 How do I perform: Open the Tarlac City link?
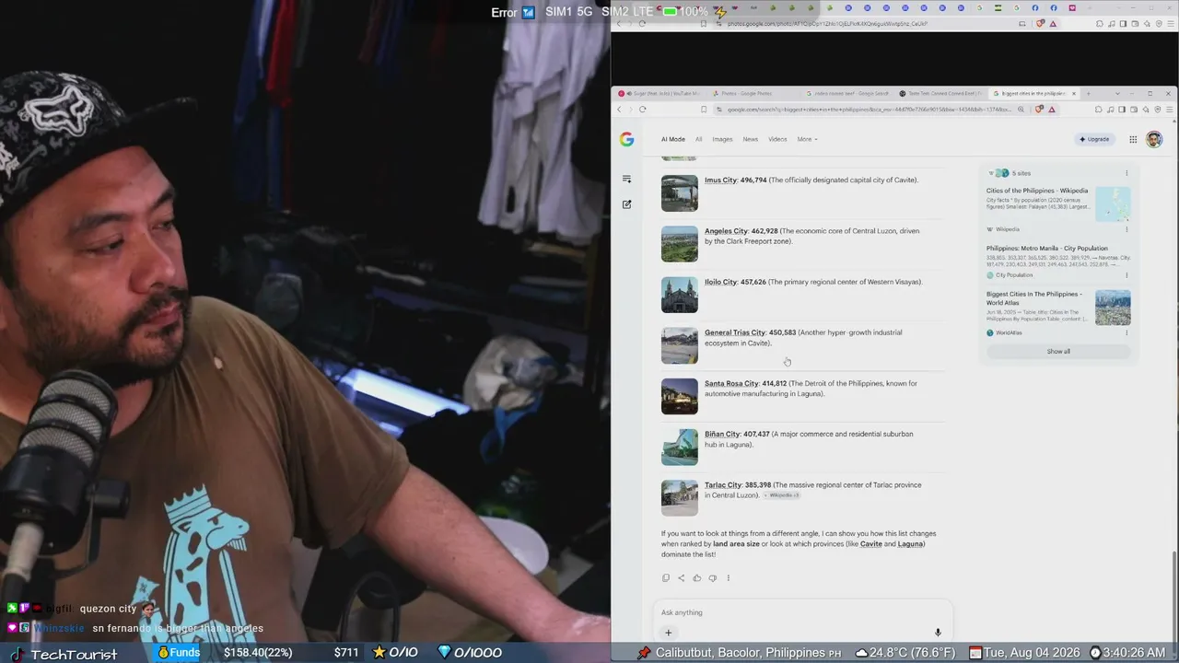(723, 485)
